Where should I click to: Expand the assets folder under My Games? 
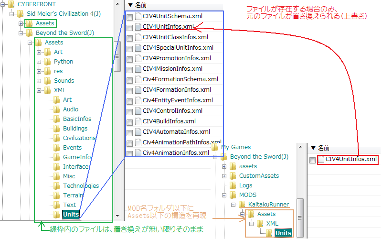pos(224,166)
